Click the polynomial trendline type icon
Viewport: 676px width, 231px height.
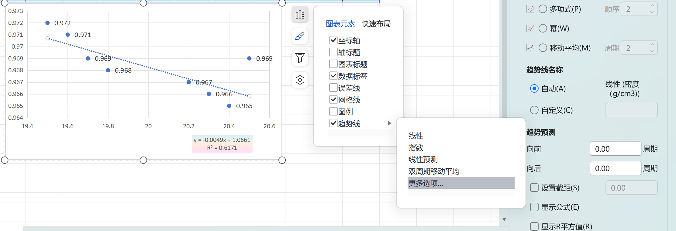point(530,9)
